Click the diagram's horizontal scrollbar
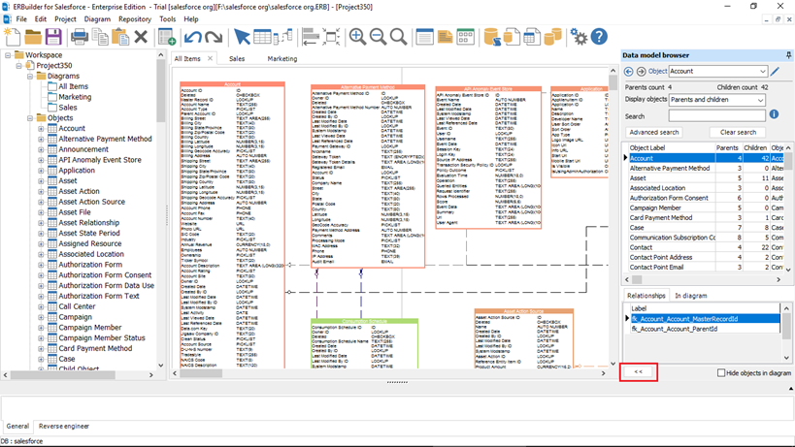This screenshot has width=795, height=447. 388,373
